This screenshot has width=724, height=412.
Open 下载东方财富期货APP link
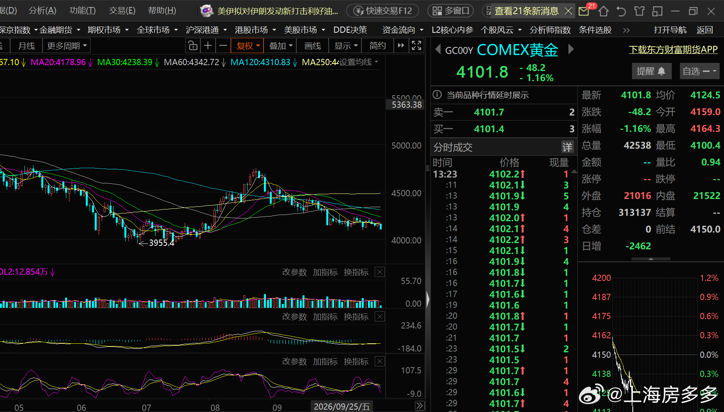click(673, 50)
